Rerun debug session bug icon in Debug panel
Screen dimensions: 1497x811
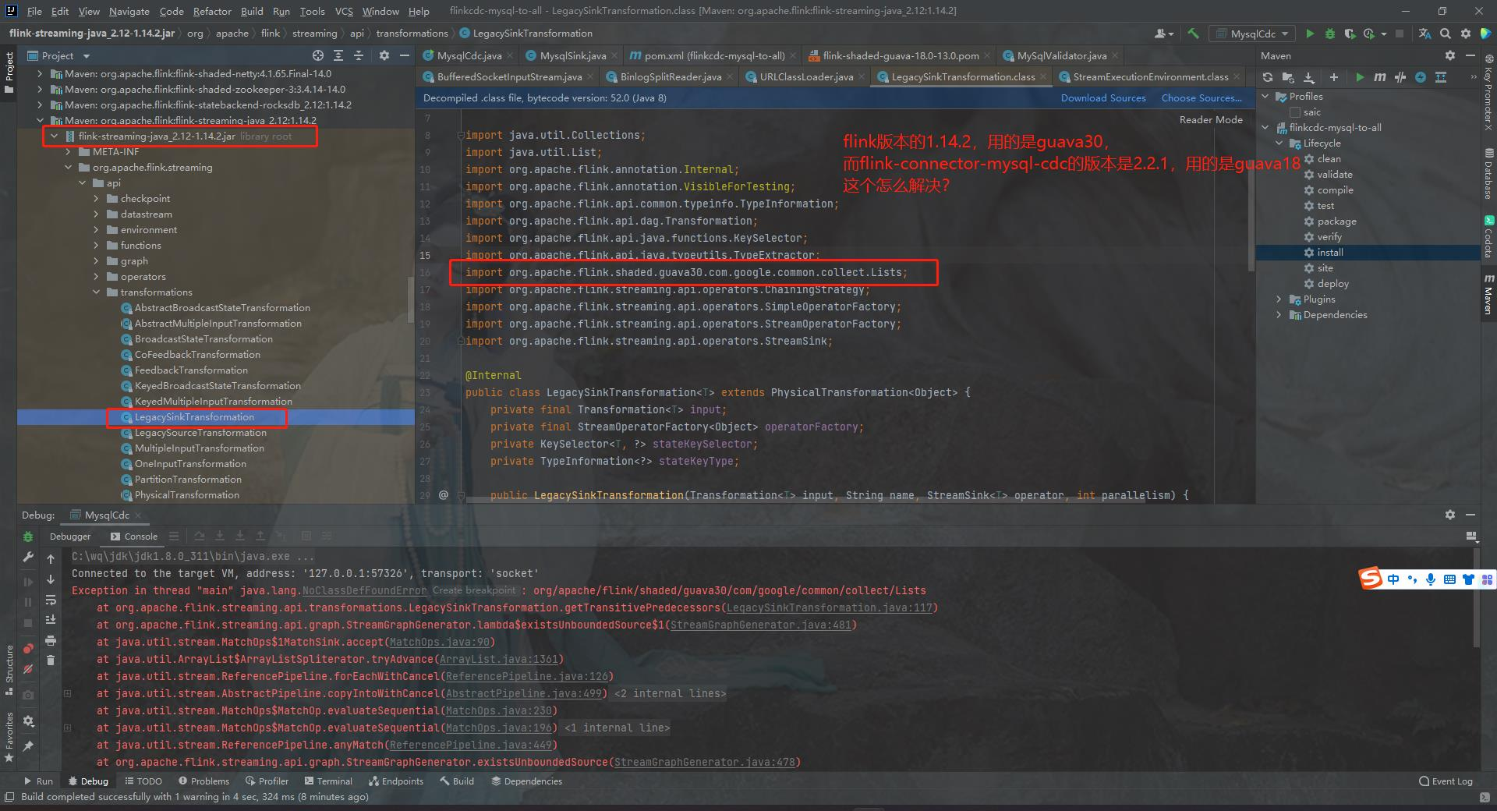28,537
